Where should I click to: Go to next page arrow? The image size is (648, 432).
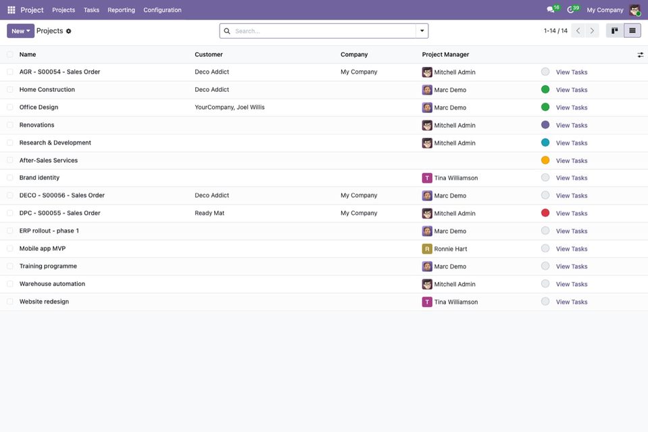(x=592, y=30)
